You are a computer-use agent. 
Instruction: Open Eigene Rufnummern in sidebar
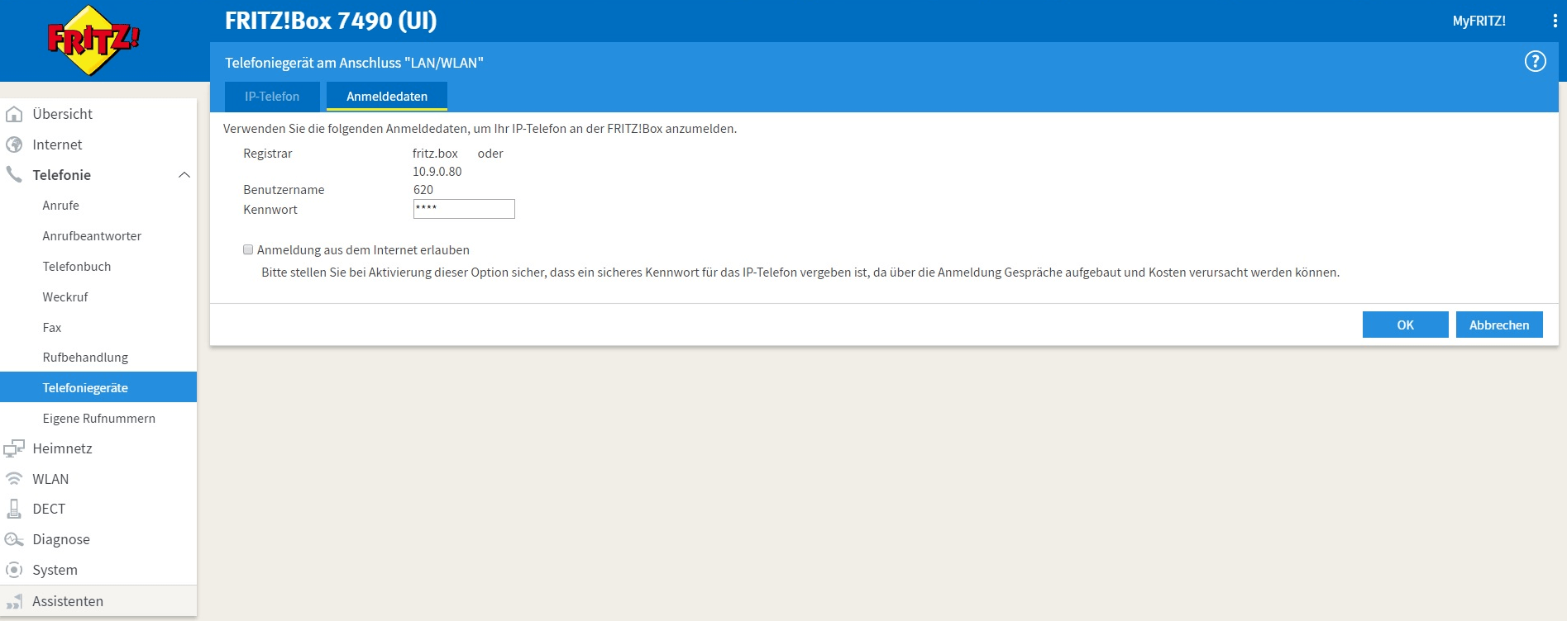[99, 419]
